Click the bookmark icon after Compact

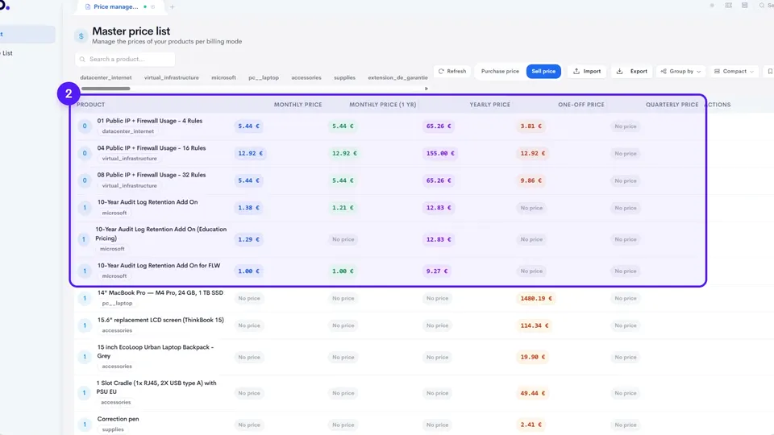click(x=769, y=71)
